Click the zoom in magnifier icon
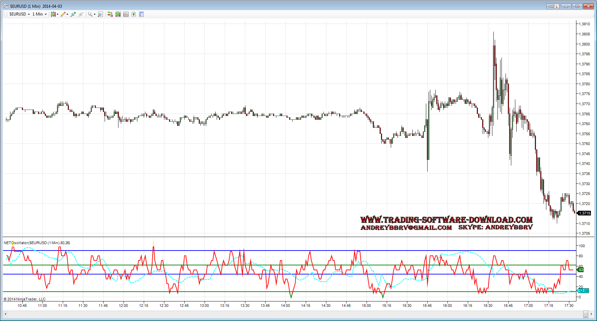This screenshot has height=321, width=597. (73, 14)
